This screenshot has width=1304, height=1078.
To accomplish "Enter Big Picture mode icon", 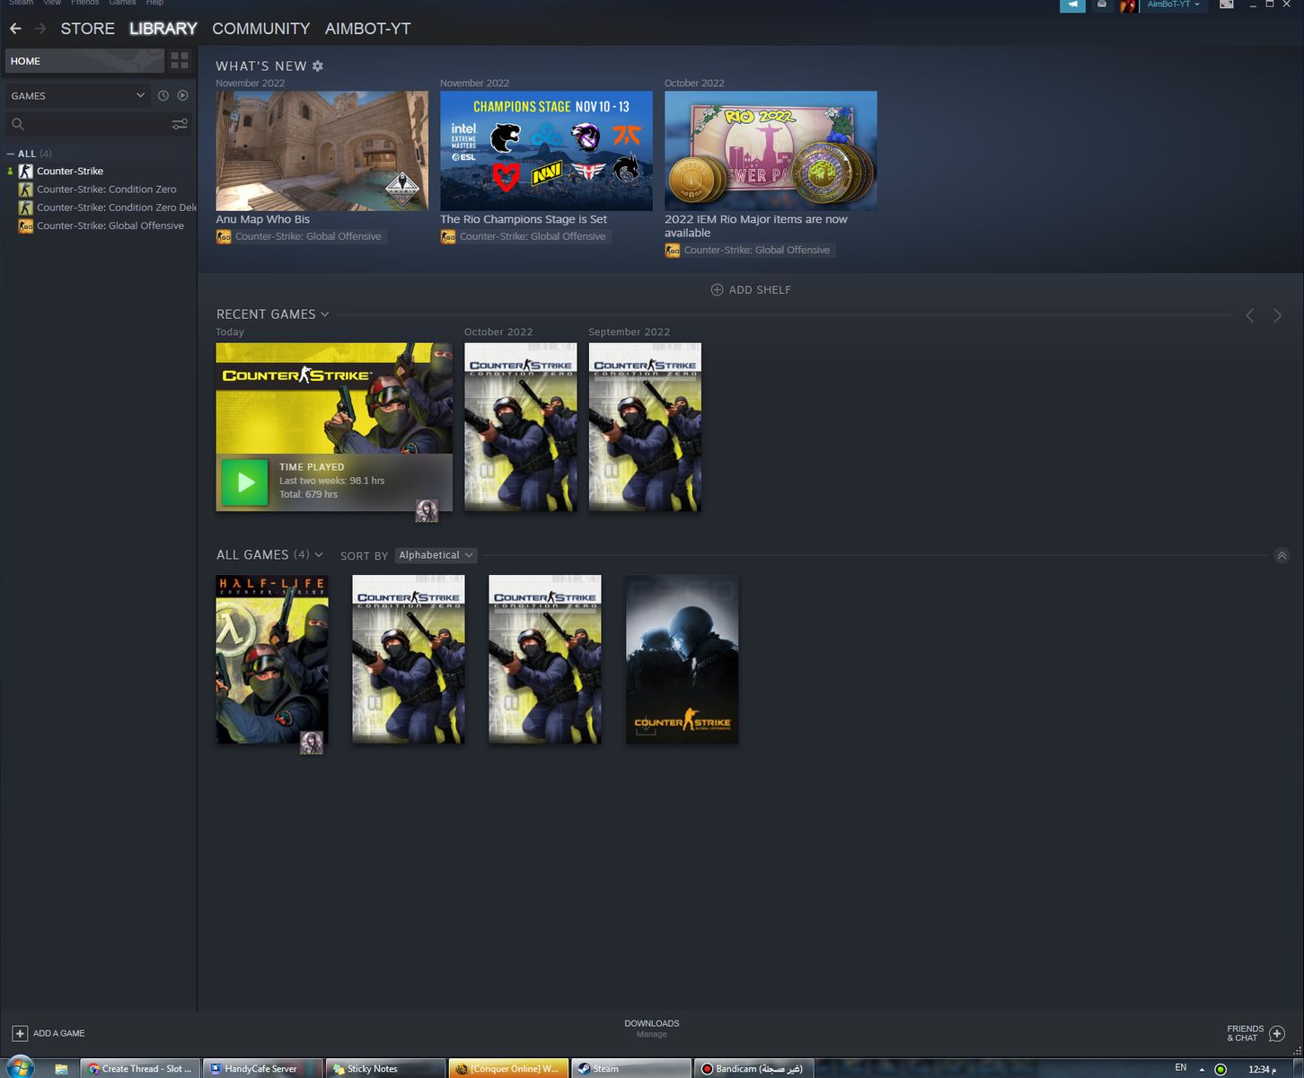I will pos(1226,4).
